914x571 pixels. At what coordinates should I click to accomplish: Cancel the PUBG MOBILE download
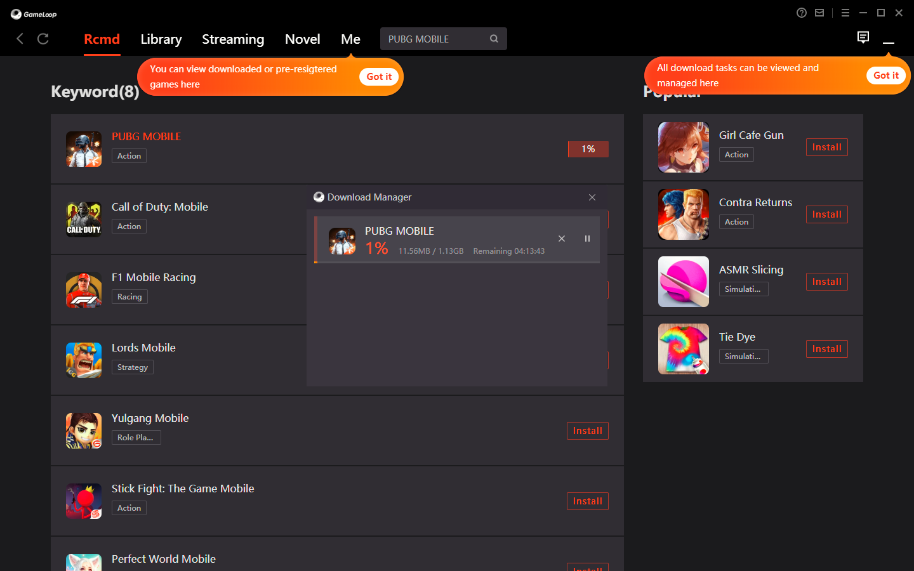pyautogui.click(x=562, y=239)
